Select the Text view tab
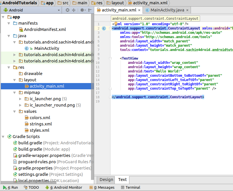 123,180
